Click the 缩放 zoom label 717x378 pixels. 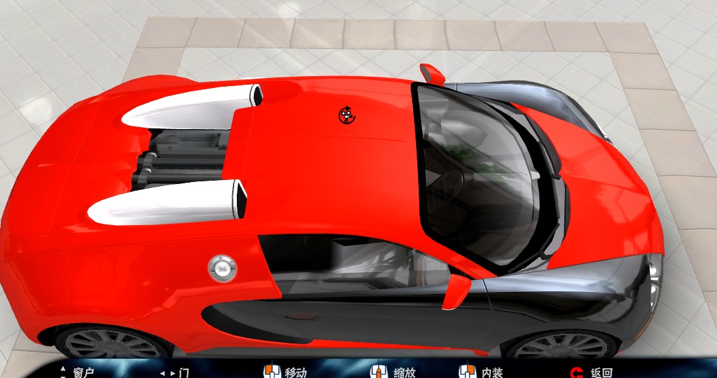coord(404,373)
